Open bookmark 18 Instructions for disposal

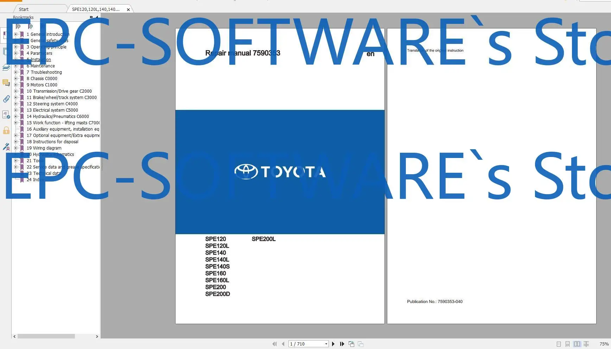point(52,142)
